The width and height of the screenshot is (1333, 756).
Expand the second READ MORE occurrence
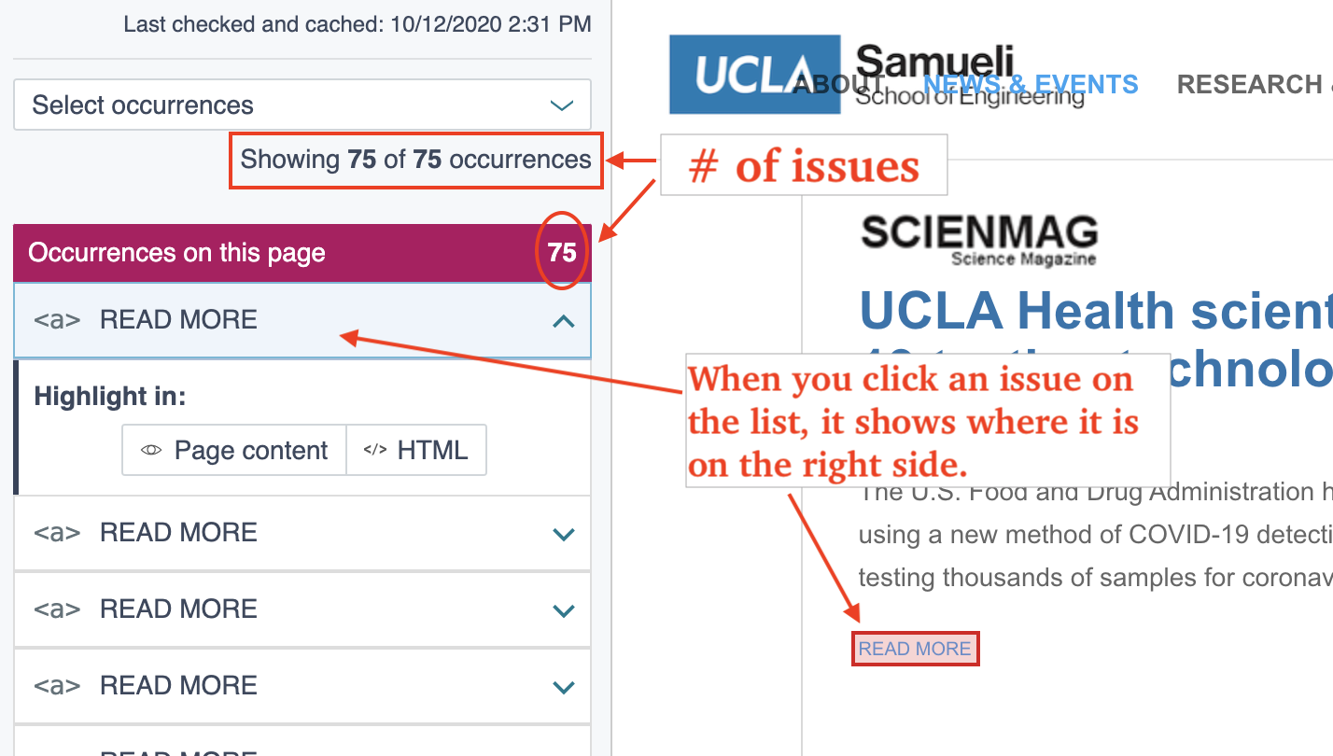point(563,534)
